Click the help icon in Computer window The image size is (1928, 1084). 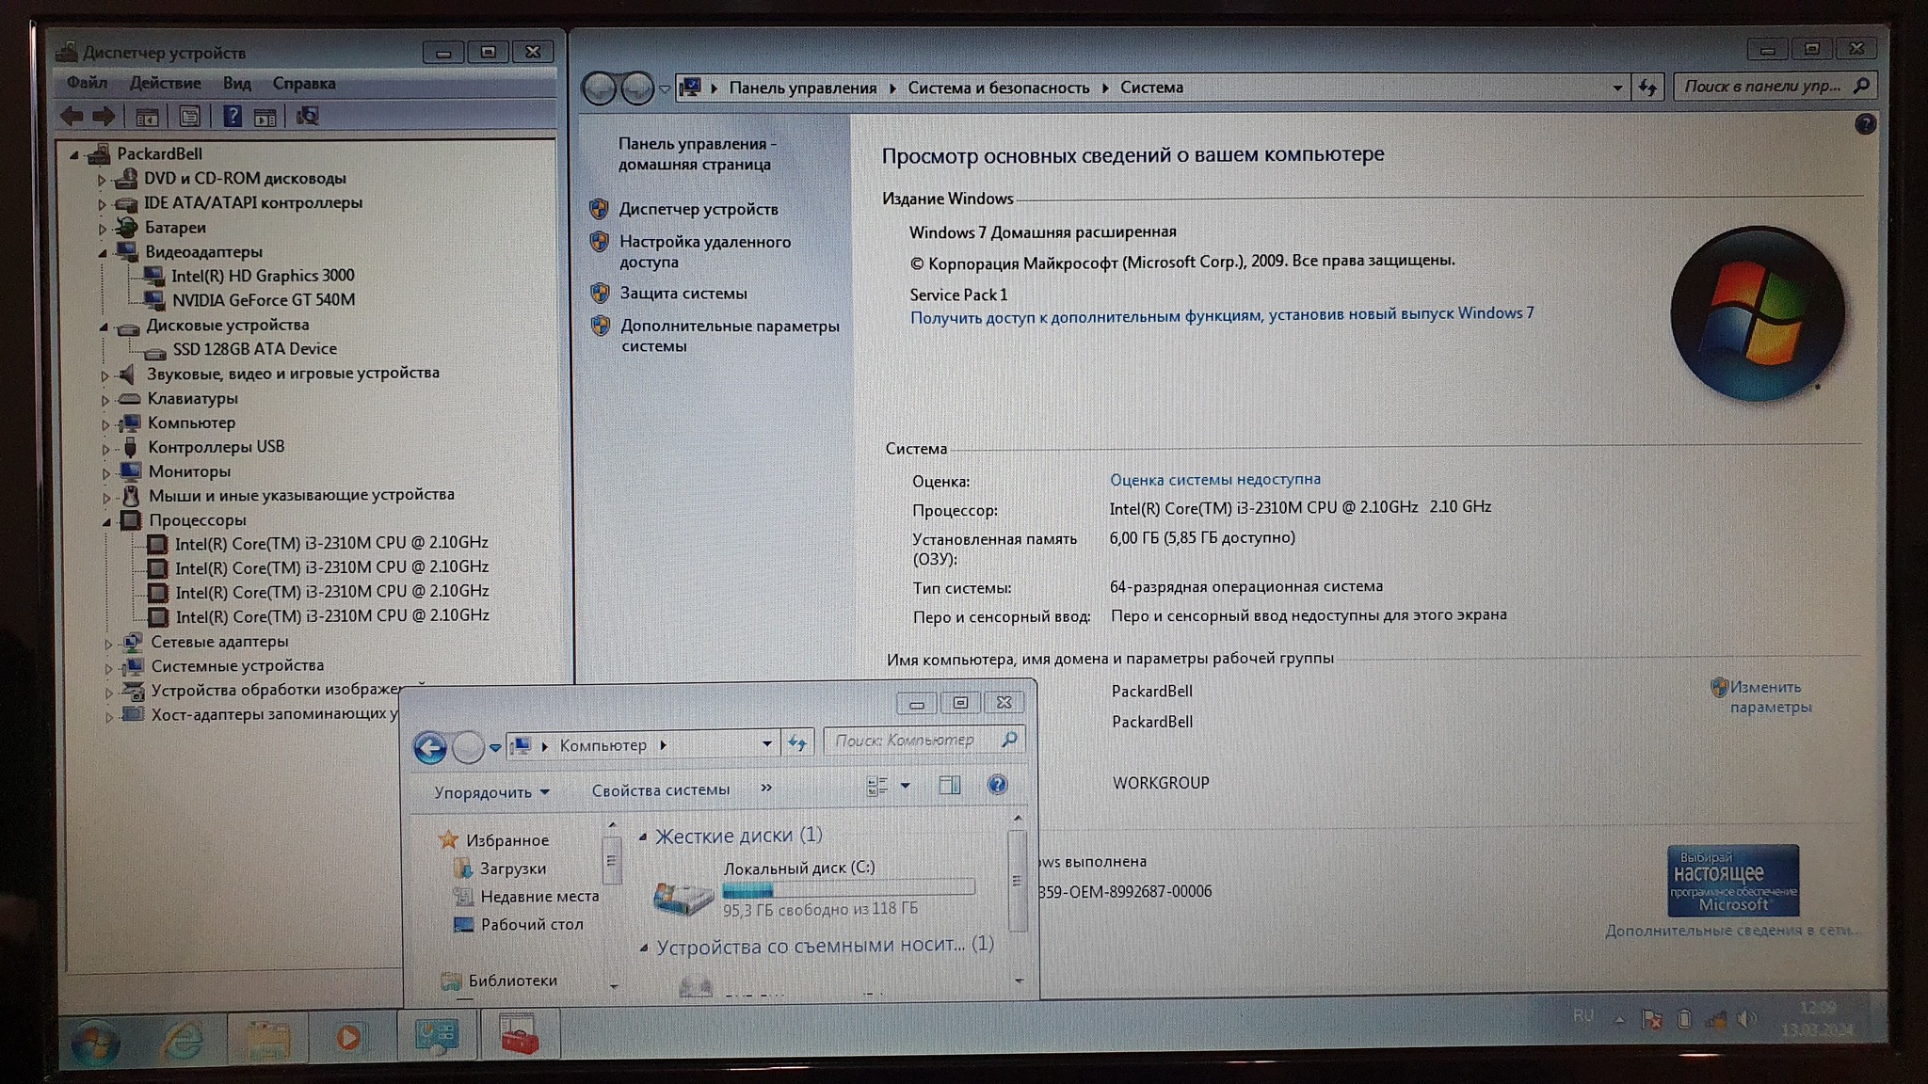pos(997,785)
